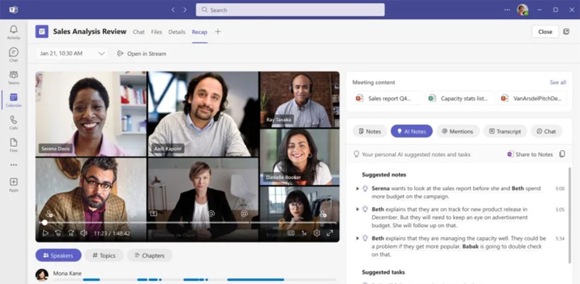This screenshot has height=284, width=580.
Task: Open Capacity stats list file
Action: pos(460,98)
